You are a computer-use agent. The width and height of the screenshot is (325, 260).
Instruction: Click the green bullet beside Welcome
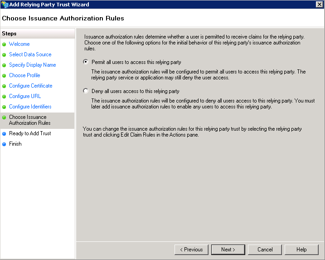[x=4, y=44]
